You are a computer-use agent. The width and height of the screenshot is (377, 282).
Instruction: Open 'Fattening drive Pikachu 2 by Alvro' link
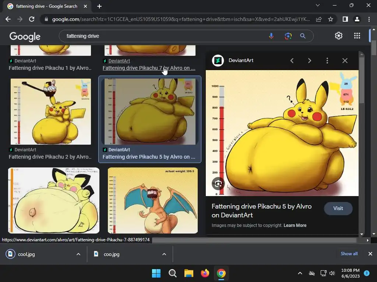coord(50,157)
